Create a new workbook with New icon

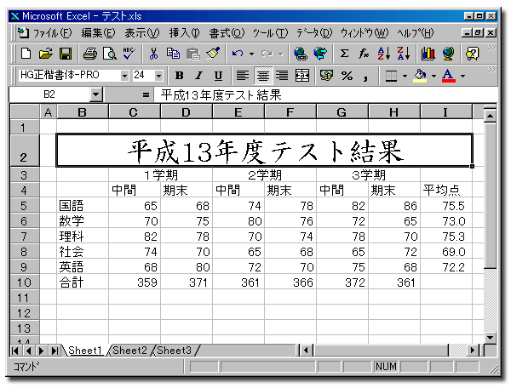tap(26, 54)
